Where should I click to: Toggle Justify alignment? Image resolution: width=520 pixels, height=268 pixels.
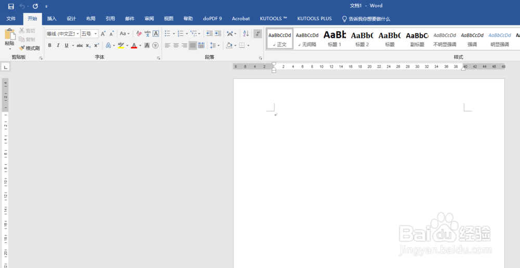193,45
